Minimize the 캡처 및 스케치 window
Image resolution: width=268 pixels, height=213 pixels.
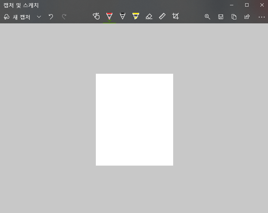tap(232, 5)
